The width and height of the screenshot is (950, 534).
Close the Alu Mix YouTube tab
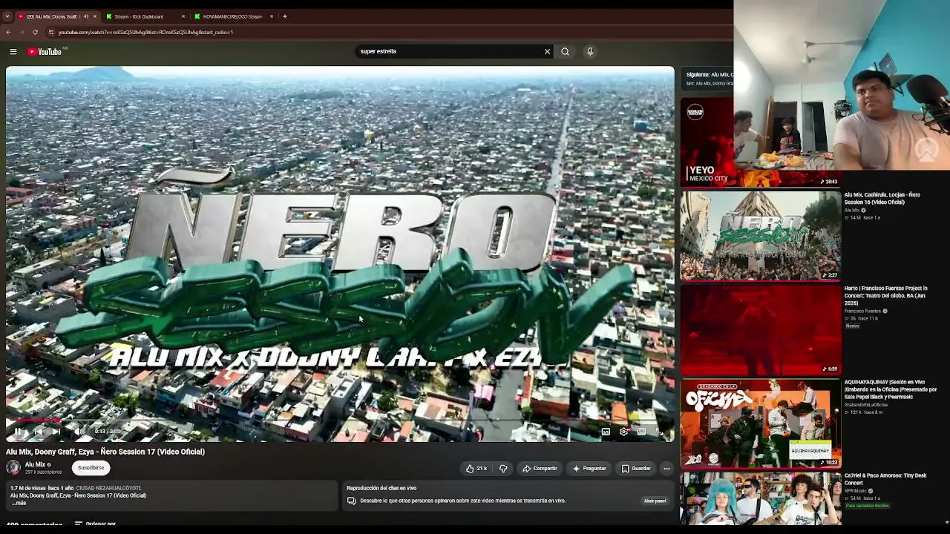(95, 16)
